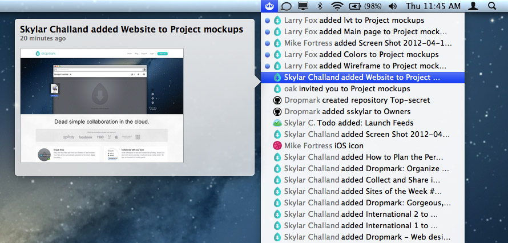Viewport: 508px width, 243px height.
Task: Open the volume speaker menu
Action: [x=392, y=6]
